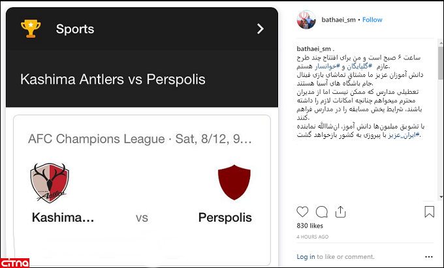This screenshot has width=444, height=268.
Task: Click the Perspolis team shield logo
Action: point(234,183)
